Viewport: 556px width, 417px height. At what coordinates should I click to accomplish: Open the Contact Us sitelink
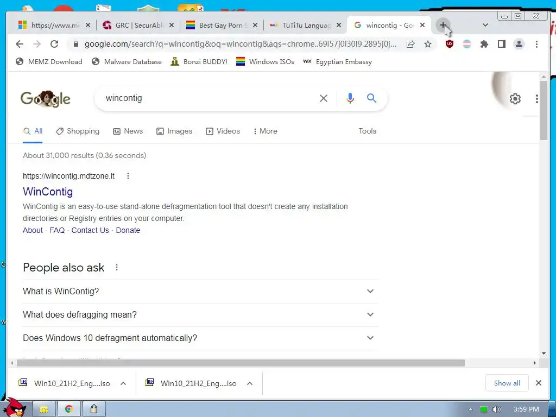[90, 230]
